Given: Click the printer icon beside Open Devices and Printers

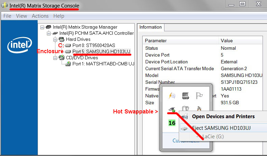Looking at the screenshot, I should pos(185,116).
